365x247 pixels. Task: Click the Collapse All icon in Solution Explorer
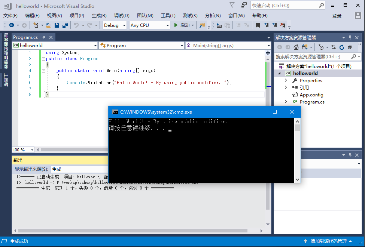tap(350, 47)
